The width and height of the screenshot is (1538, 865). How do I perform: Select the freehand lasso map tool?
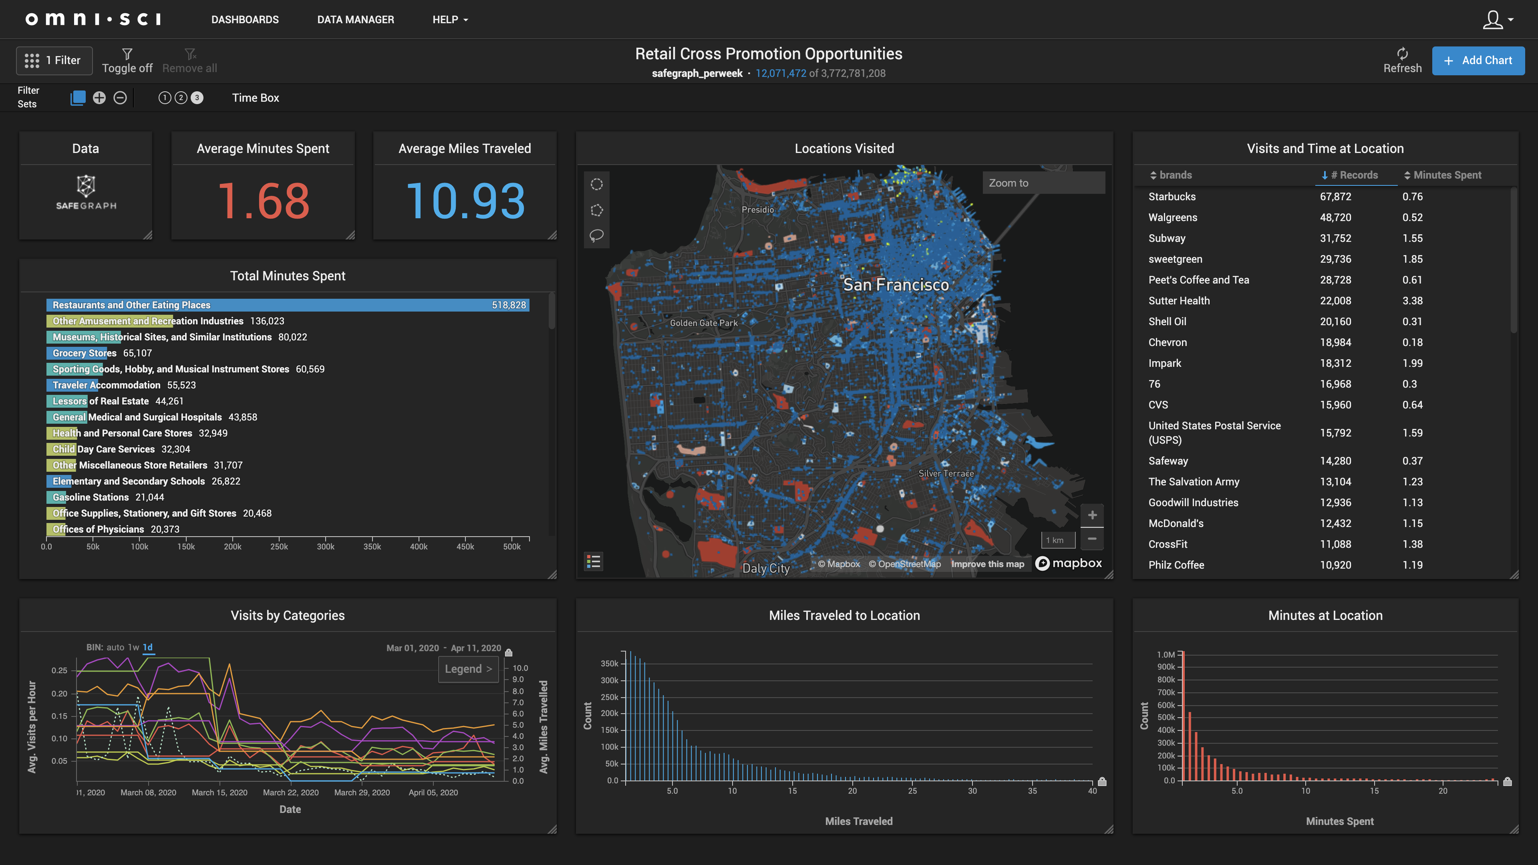[596, 236]
